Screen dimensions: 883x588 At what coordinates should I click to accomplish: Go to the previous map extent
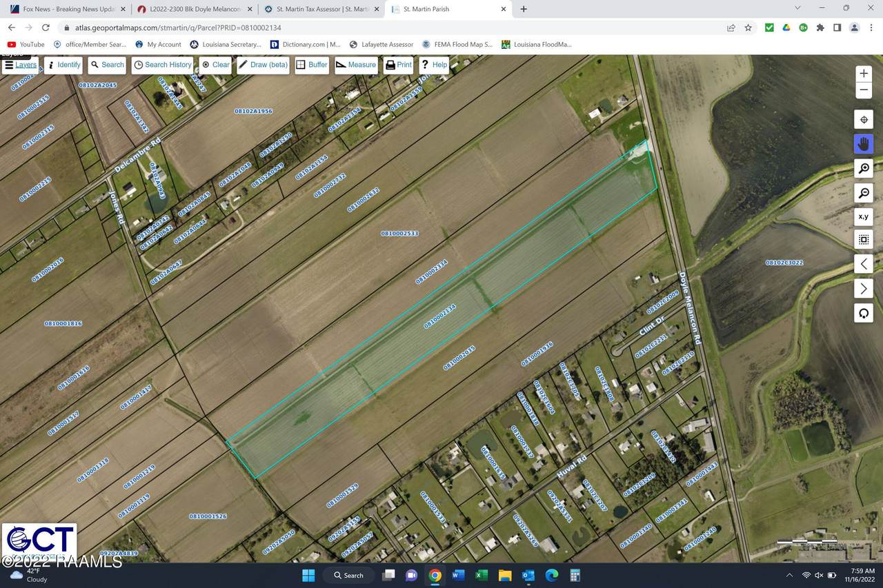click(x=864, y=264)
